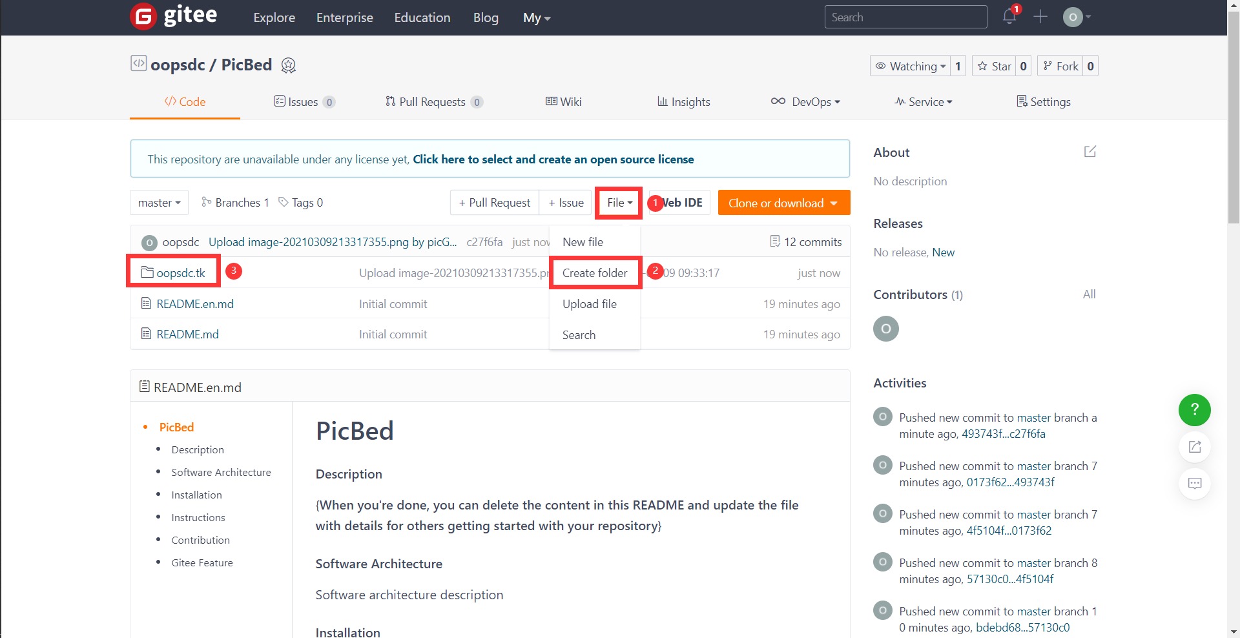Click the code repository icon before oopsdc
1240x638 pixels.
tap(138, 63)
